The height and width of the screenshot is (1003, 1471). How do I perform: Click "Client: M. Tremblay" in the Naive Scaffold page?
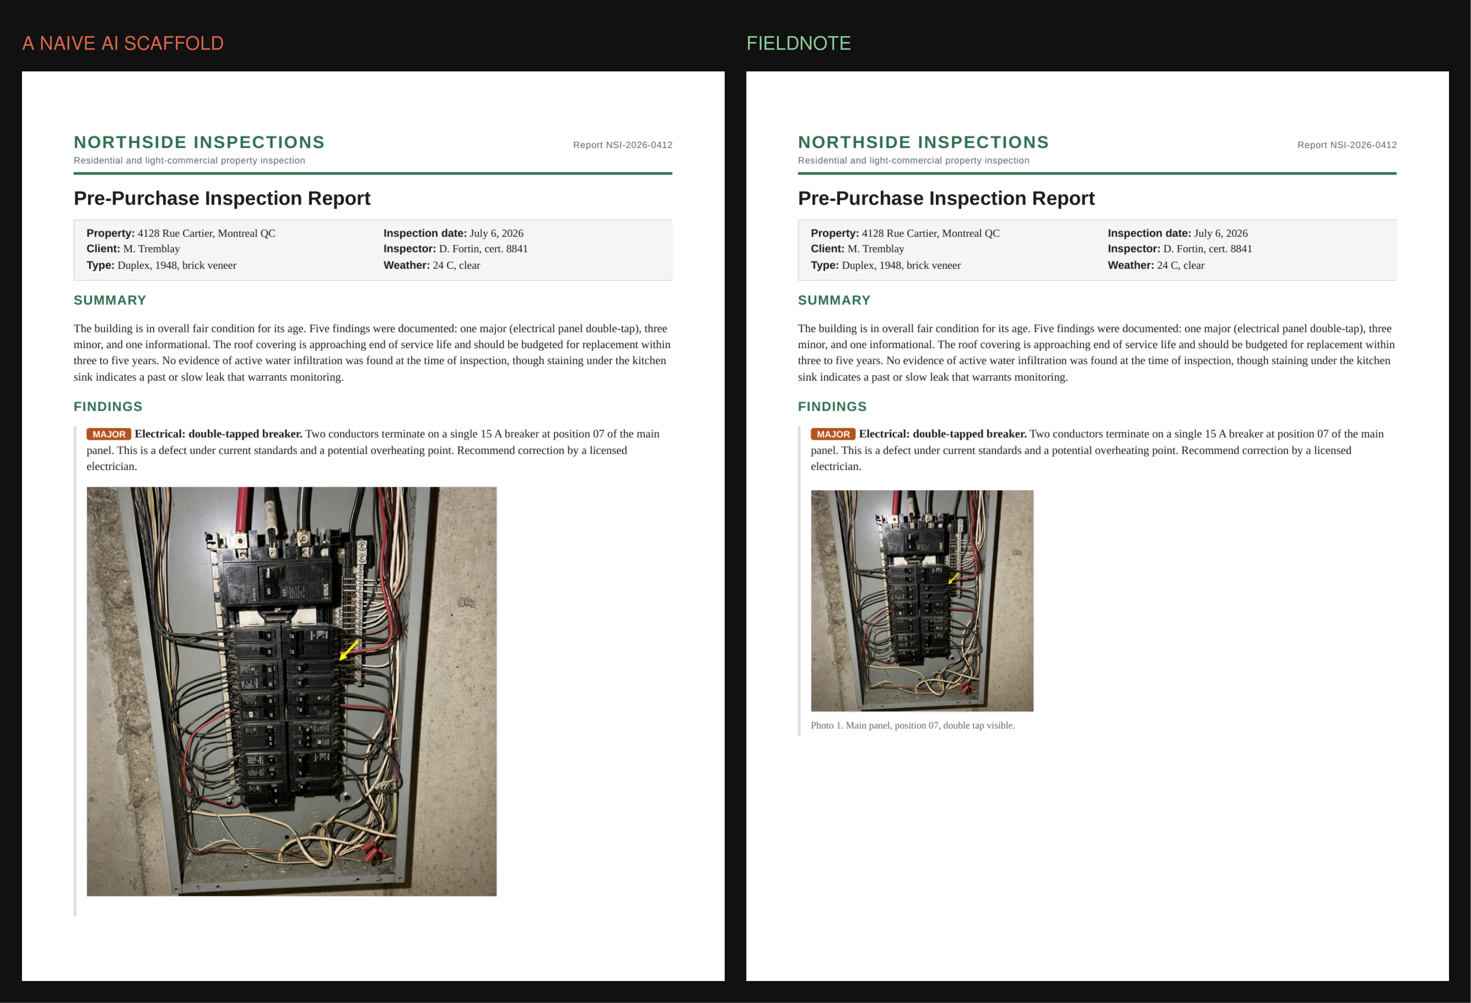(133, 249)
